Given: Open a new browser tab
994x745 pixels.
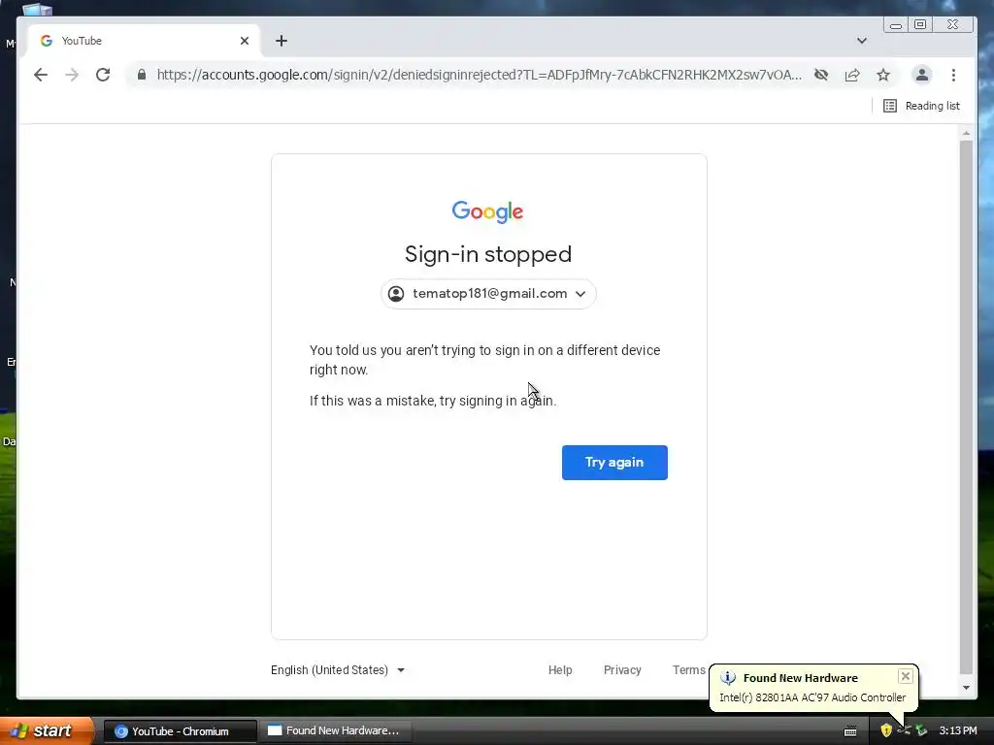Looking at the screenshot, I should pos(282,41).
